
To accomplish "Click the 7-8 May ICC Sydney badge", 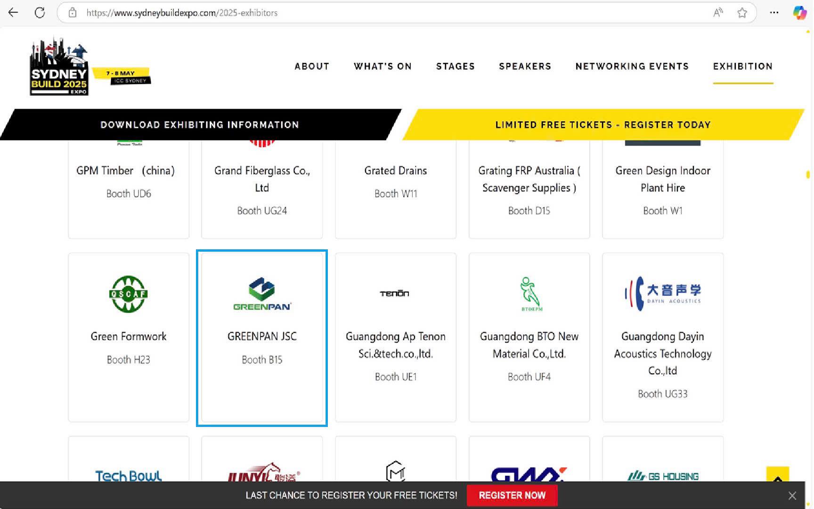I will [122, 76].
